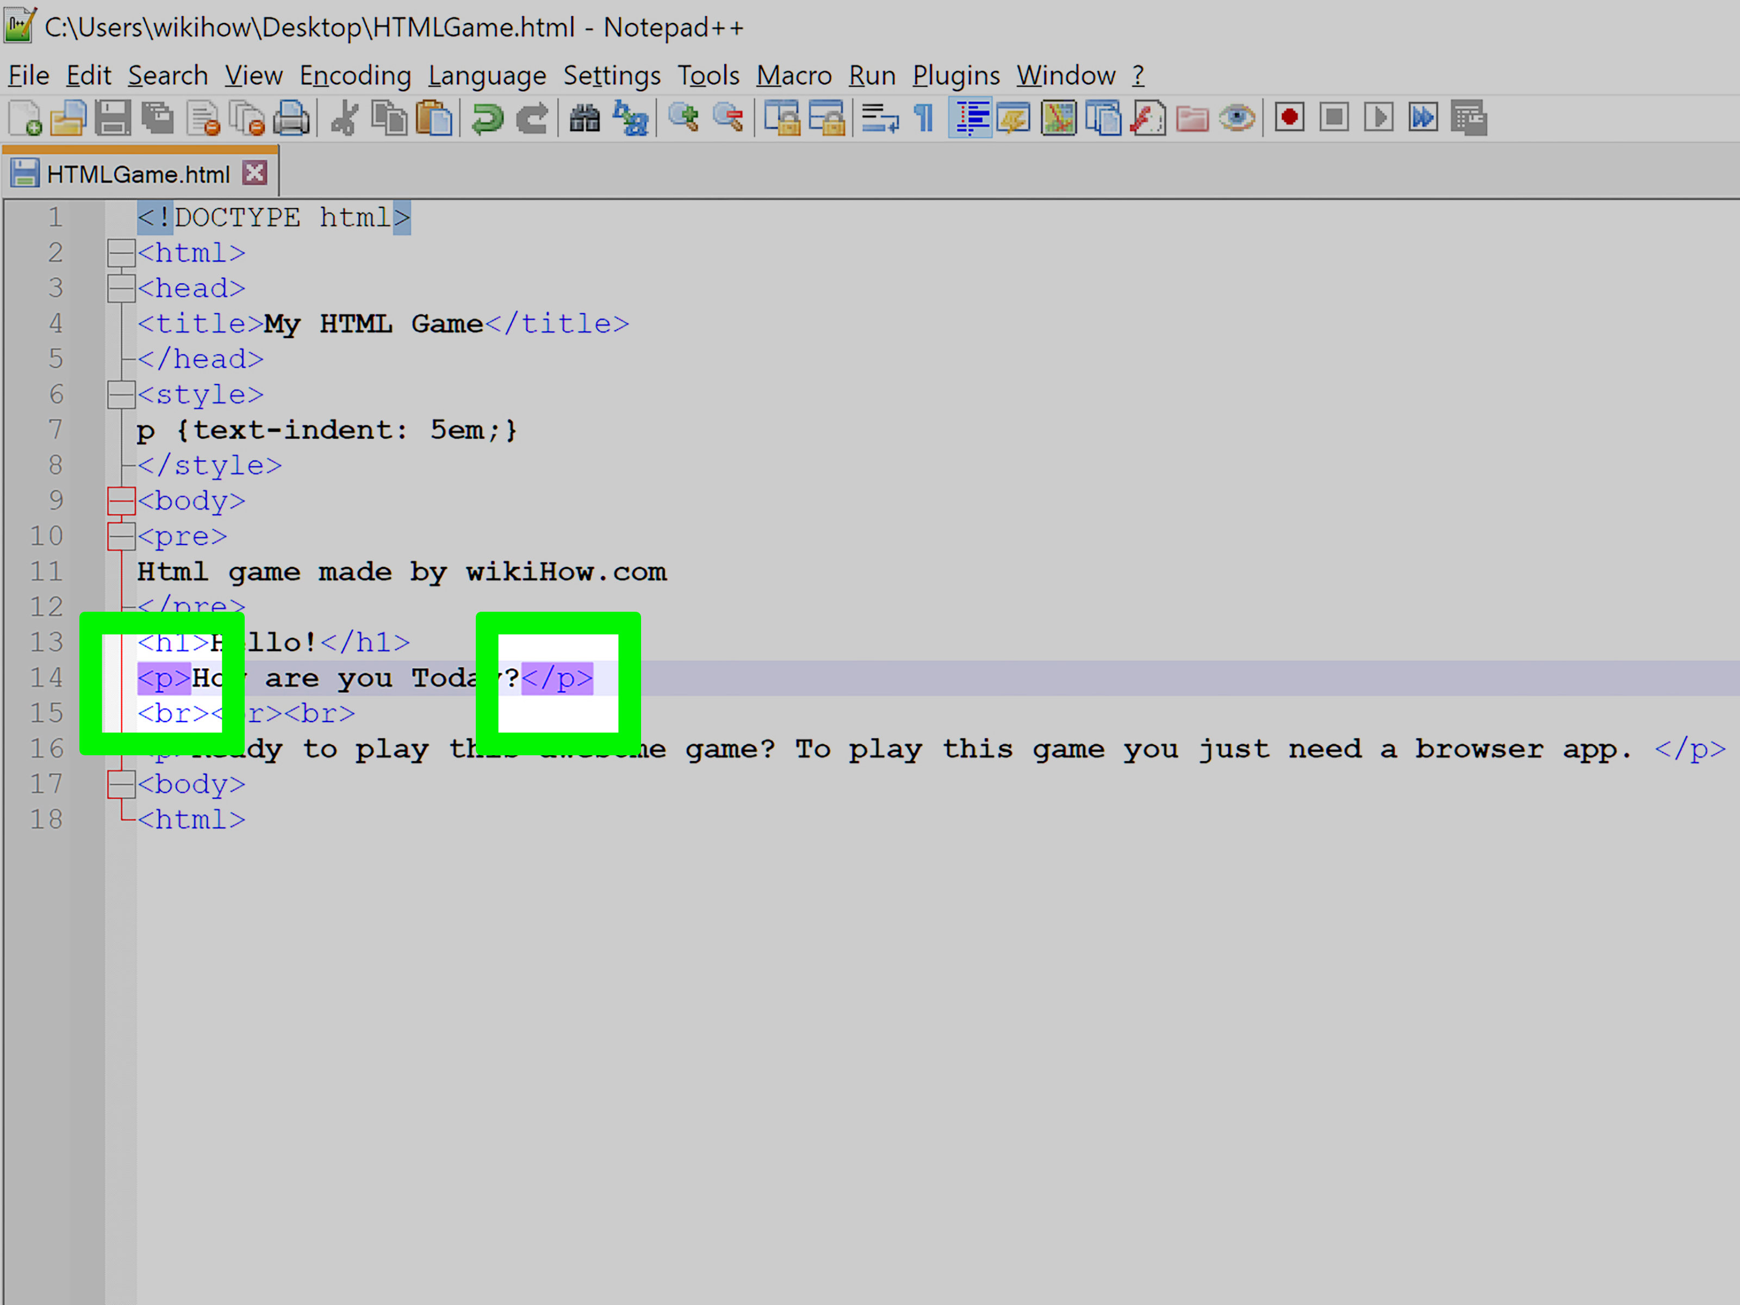Click the Close All documents icon
1740x1305 pixels.
(x=247, y=119)
